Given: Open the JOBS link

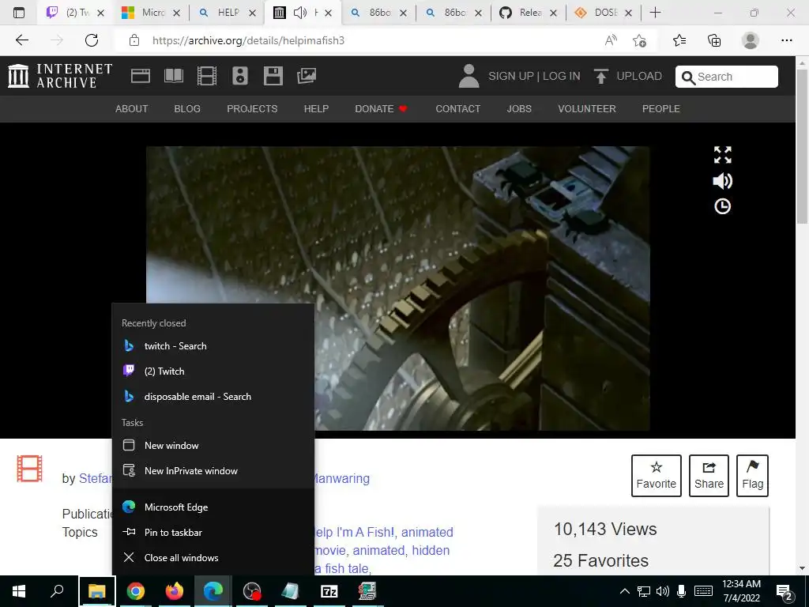Looking at the screenshot, I should [519, 109].
